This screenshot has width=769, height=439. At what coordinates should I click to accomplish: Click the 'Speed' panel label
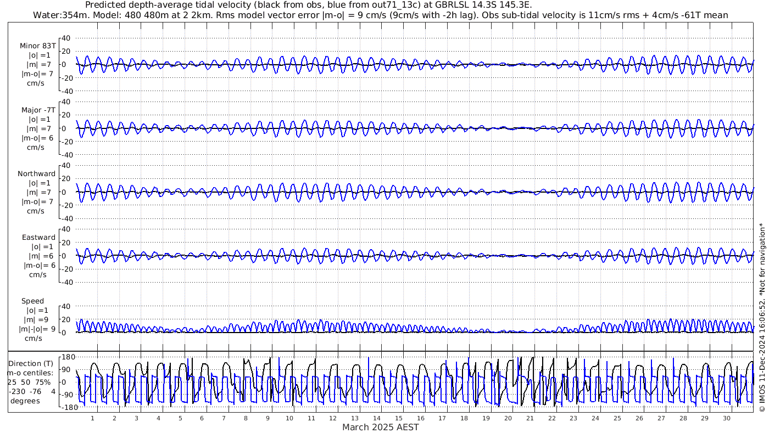(32, 301)
